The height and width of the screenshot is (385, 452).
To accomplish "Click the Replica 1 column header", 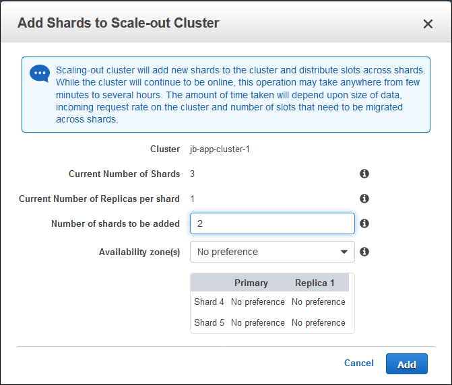I will coord(315,283).
